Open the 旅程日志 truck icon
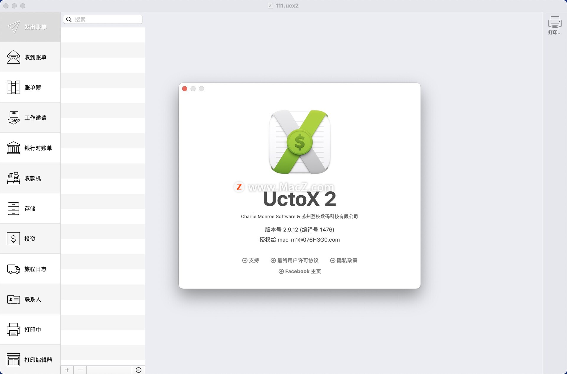 (x=13, y=269)
